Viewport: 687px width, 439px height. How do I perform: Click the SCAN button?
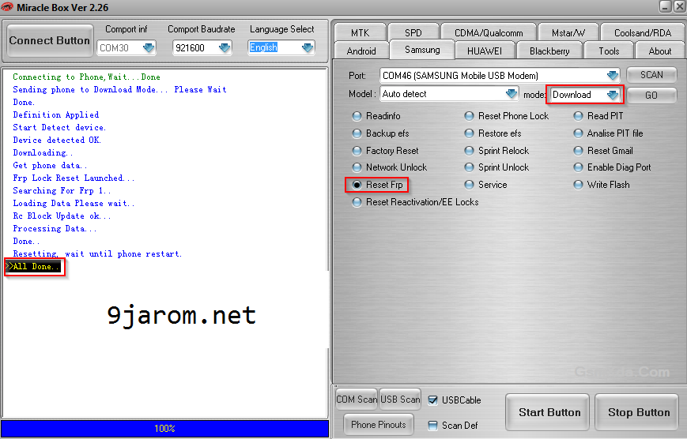coord(651,75)
